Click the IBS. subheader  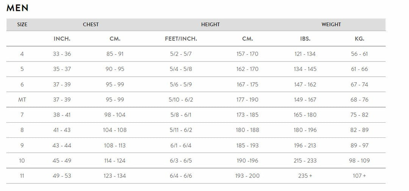(305, 39)
